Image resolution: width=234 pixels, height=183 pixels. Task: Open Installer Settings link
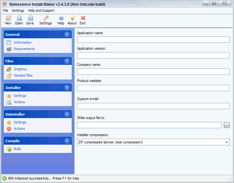(20, 96)
